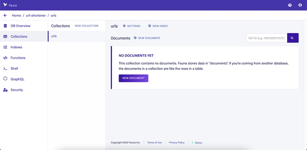Click the GraphQL logo icon

pyautogui.click(x=5, y=79)
